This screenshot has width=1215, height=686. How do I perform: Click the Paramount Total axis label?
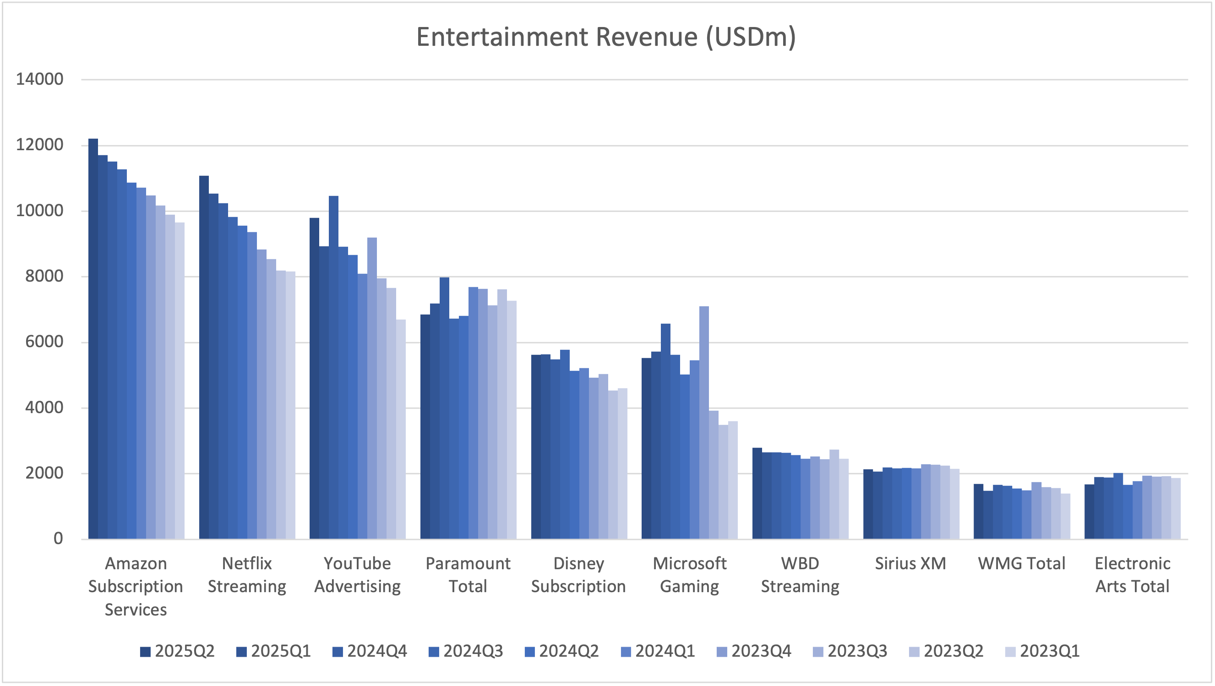468,575
